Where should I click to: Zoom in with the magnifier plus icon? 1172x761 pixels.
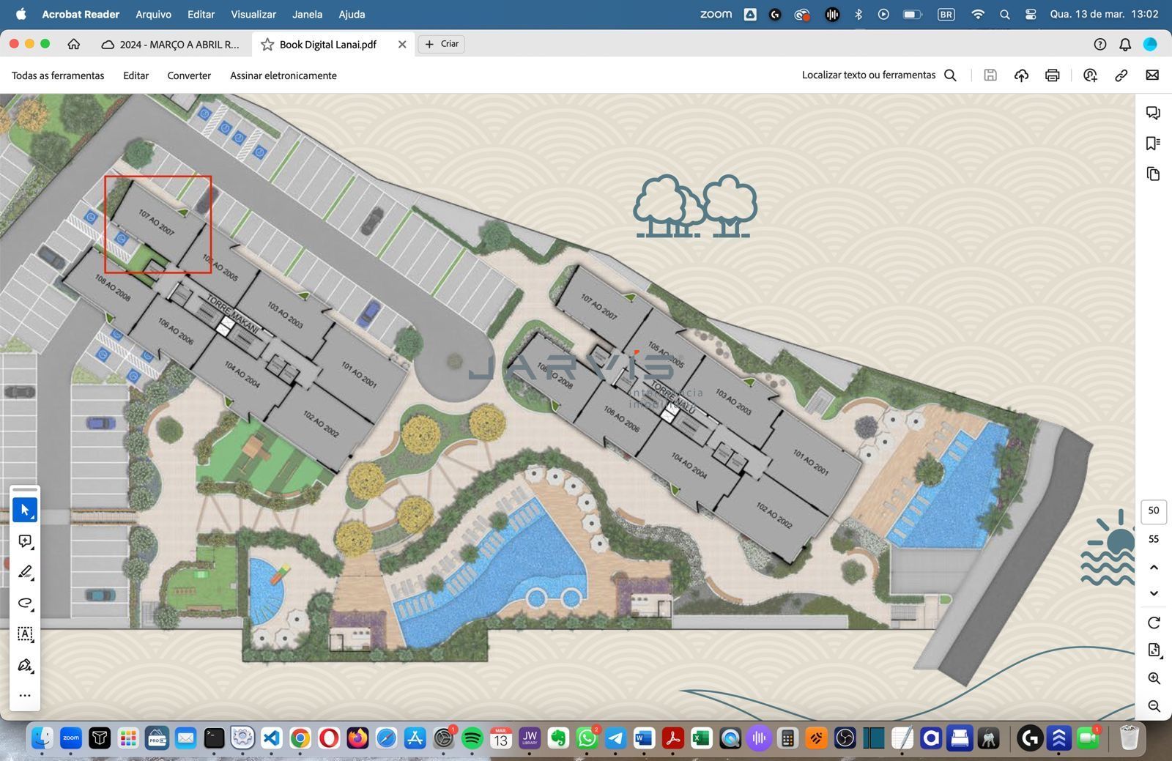tap(1154, 678)
